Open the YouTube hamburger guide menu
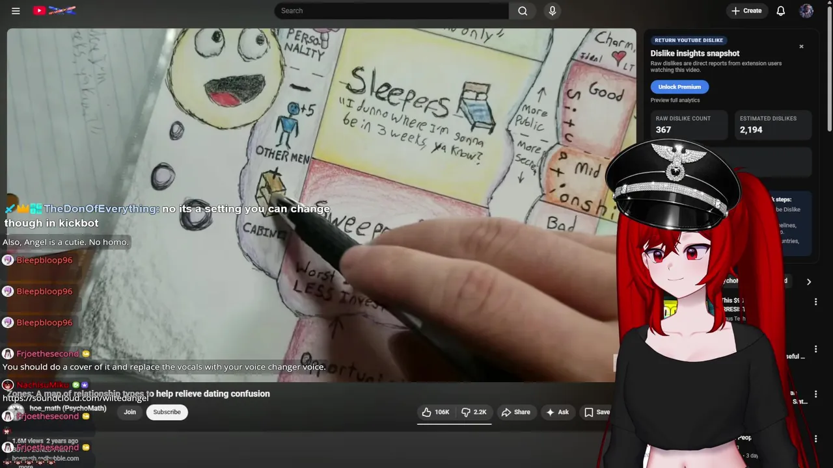 (x=16, y=10)
